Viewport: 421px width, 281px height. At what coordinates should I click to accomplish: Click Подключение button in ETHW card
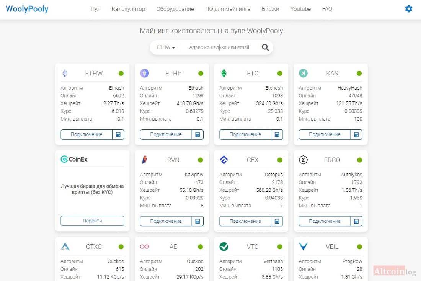(x=86, y=135)
